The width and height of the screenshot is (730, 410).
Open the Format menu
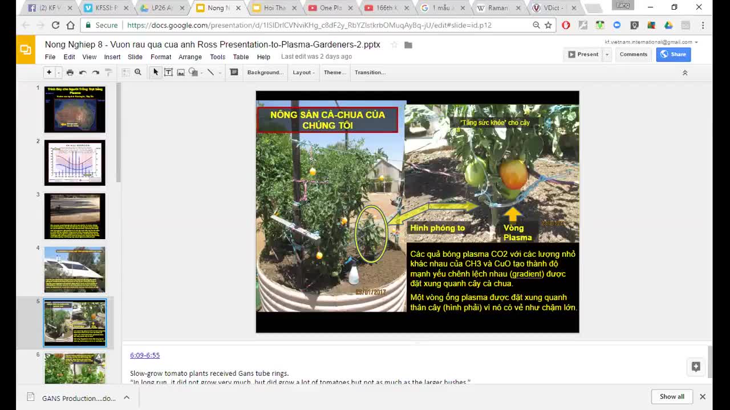(161, 57)
